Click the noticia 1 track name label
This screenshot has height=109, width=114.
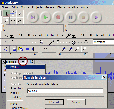click(x=11, y=62)
